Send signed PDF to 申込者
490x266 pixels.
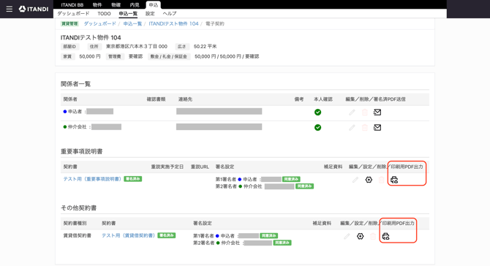377,112
